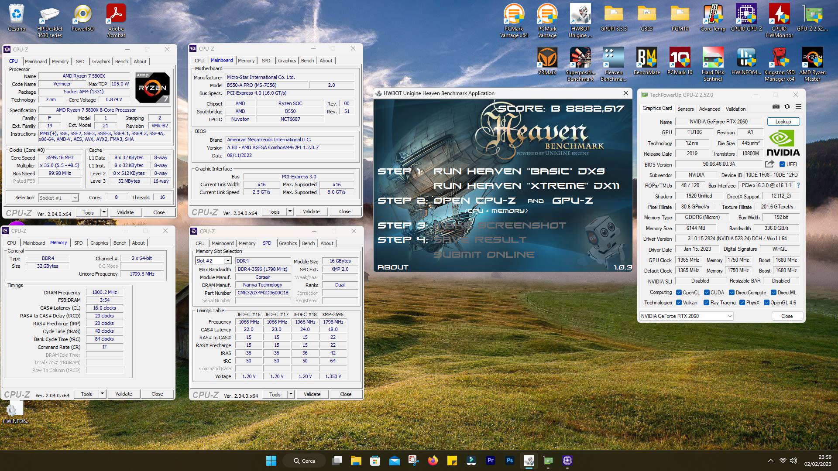Viewport: 838px width, 471px height.
Task: Launch VRMark desktop shortcut
Action: 547,61
